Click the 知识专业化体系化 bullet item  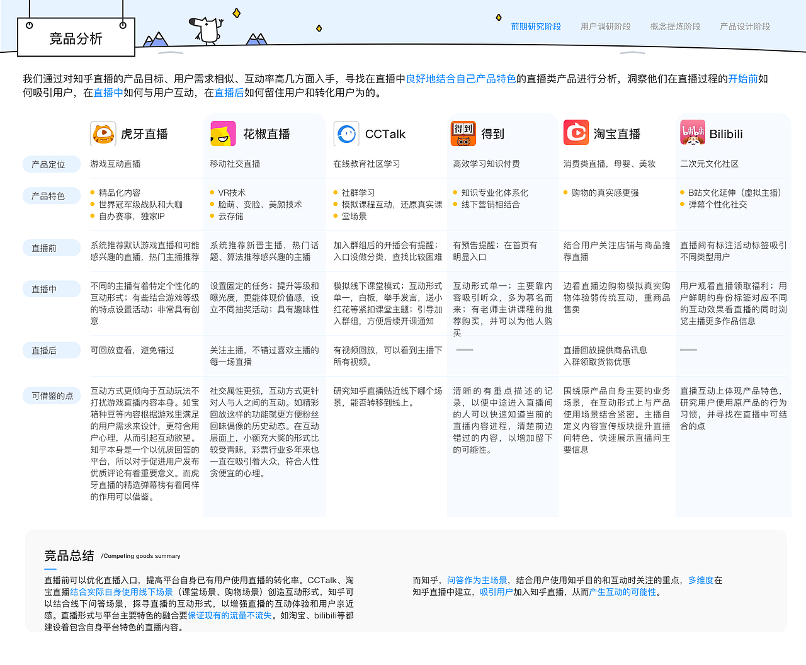495,193
